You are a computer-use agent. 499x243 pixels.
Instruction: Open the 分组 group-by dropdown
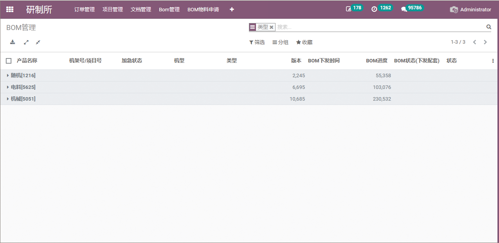[x=281, y=42]
